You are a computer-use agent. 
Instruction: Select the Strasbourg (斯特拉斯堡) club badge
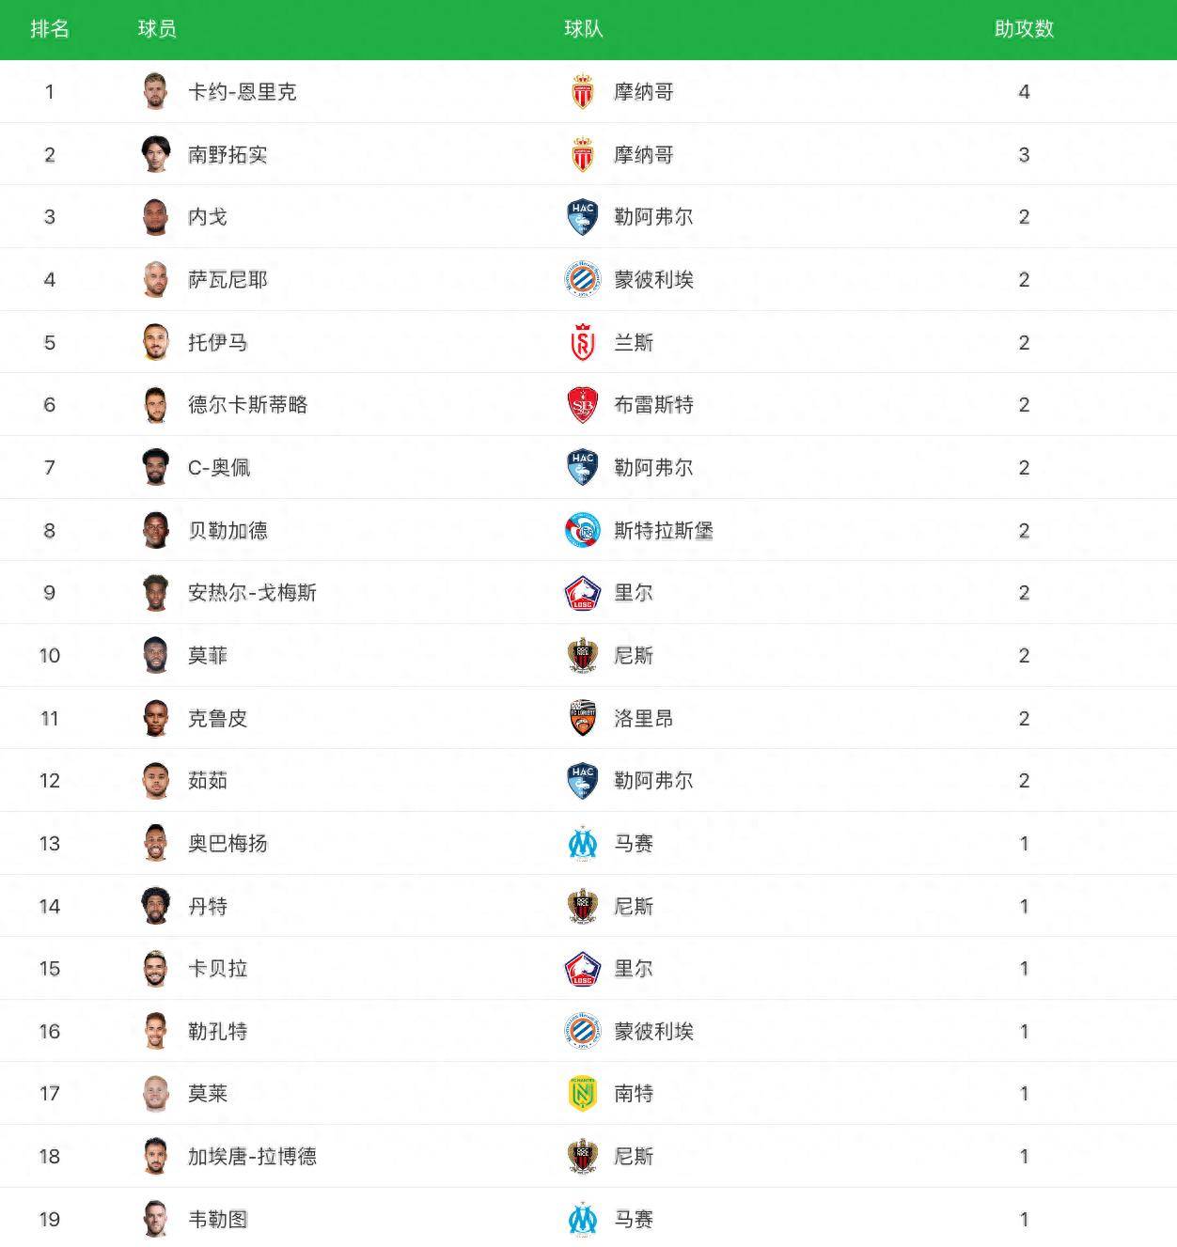583,530
